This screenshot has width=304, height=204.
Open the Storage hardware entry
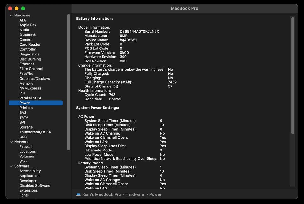coord(26,127)
